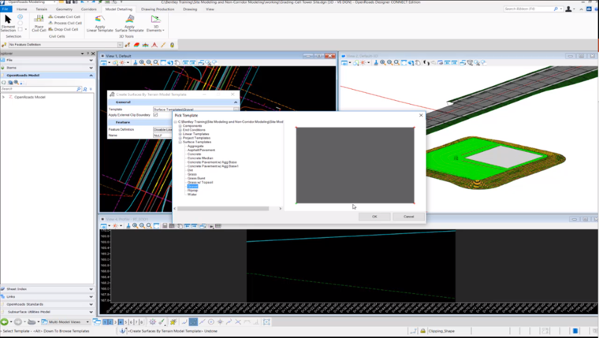Open the Geometry ribbon tab

pyautogui.click(x=64, y=9)
